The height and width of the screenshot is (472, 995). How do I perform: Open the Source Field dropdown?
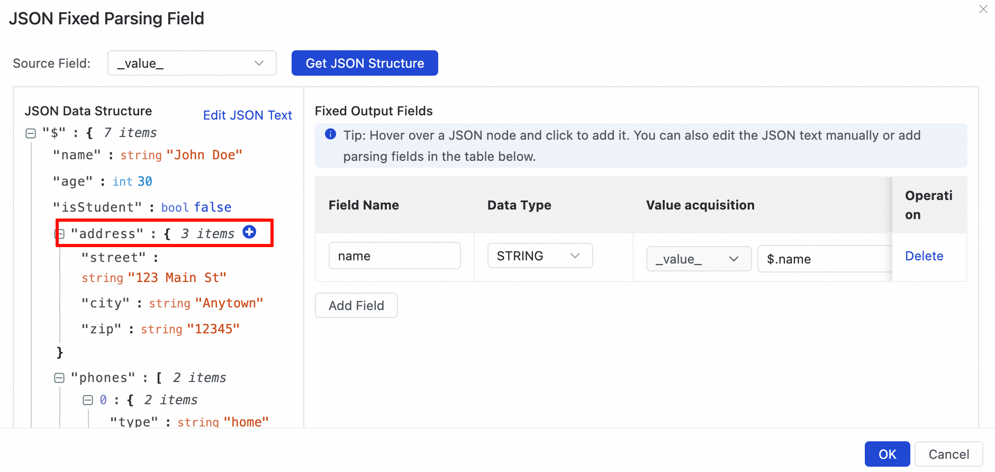(192, 63)
